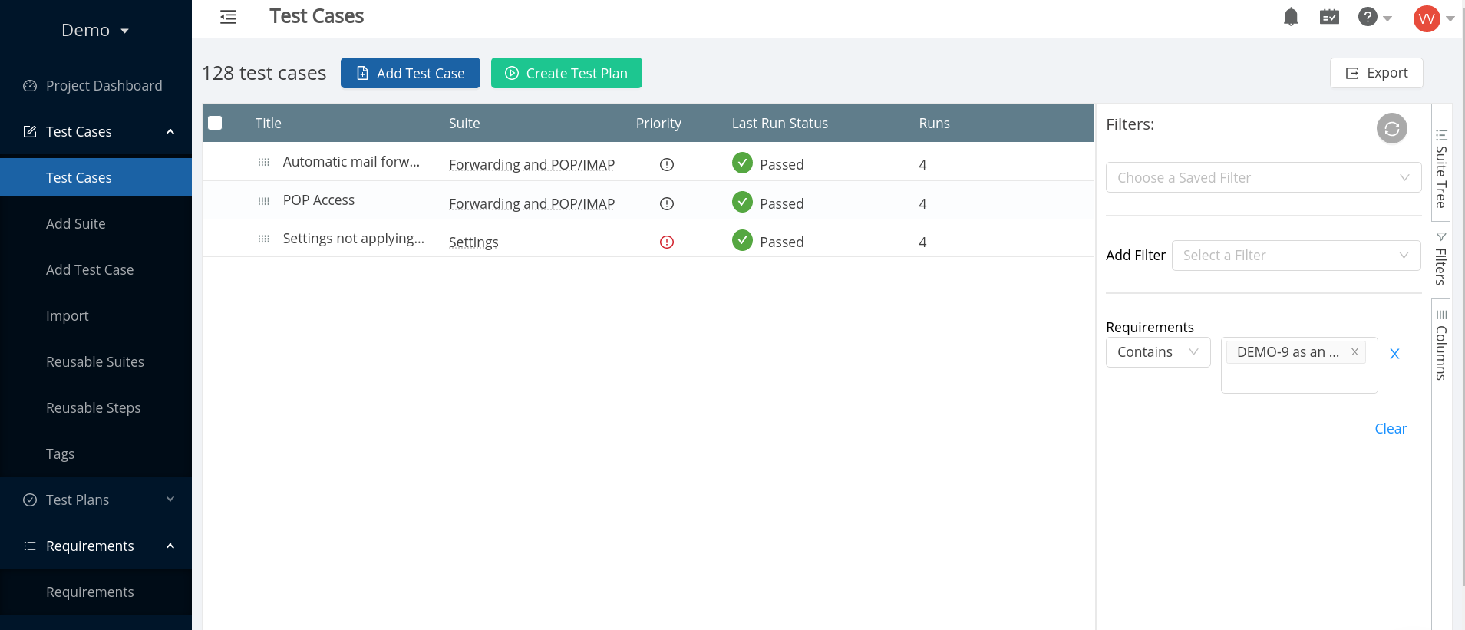
Task: Collapse the Requirements sidebar section
Action: (170, 546)
